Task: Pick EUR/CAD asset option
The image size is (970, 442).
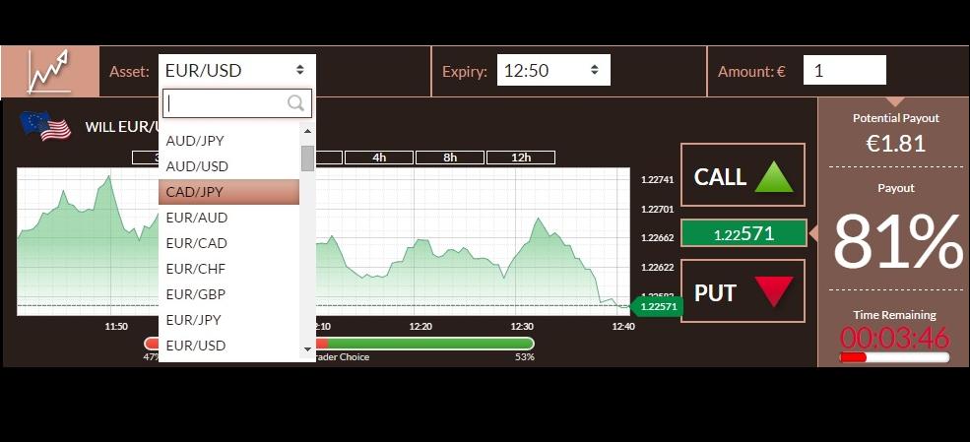Action: [x=228, y=243]
